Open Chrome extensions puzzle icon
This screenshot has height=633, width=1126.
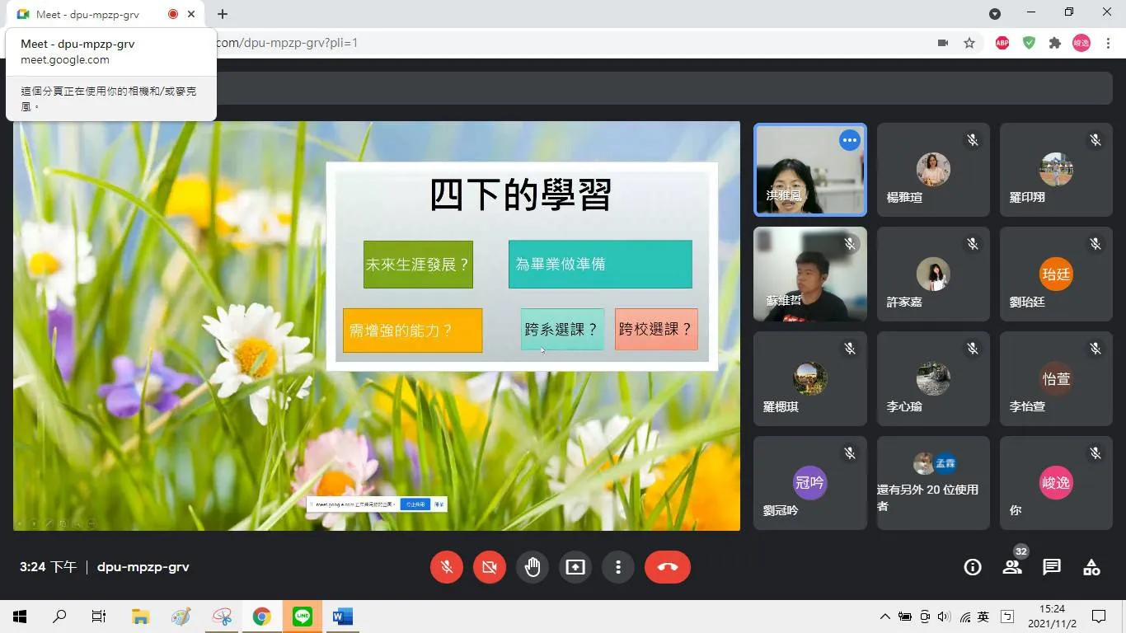click(x=1055, y=43)
